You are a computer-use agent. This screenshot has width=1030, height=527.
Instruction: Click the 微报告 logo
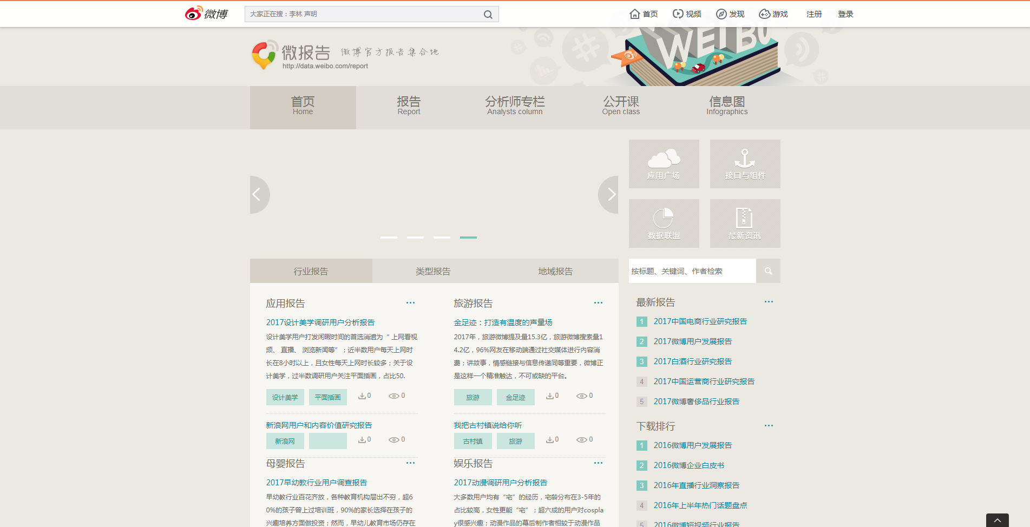point(291,55)
